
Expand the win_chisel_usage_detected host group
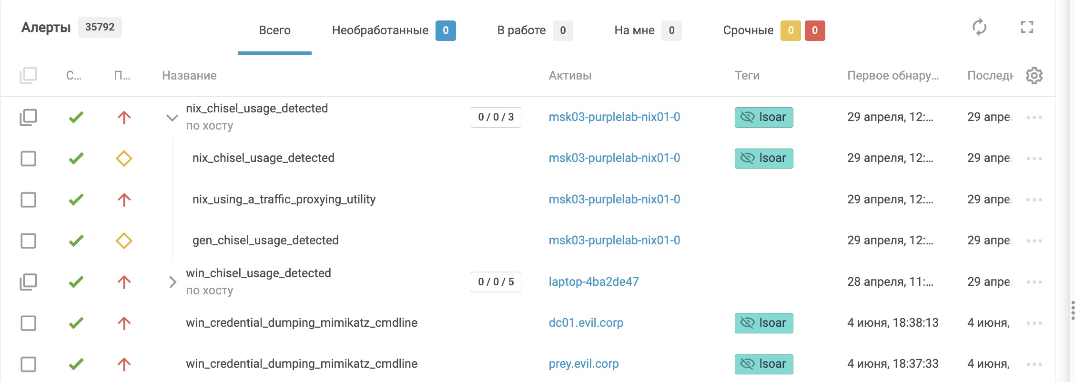pos(172,282)
